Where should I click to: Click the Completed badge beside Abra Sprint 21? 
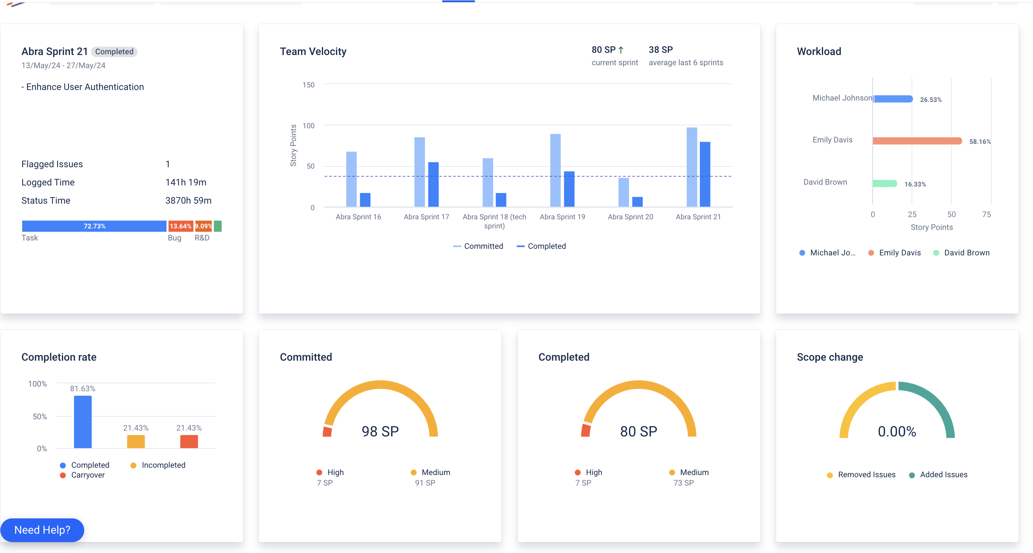[x=114, y=51]
